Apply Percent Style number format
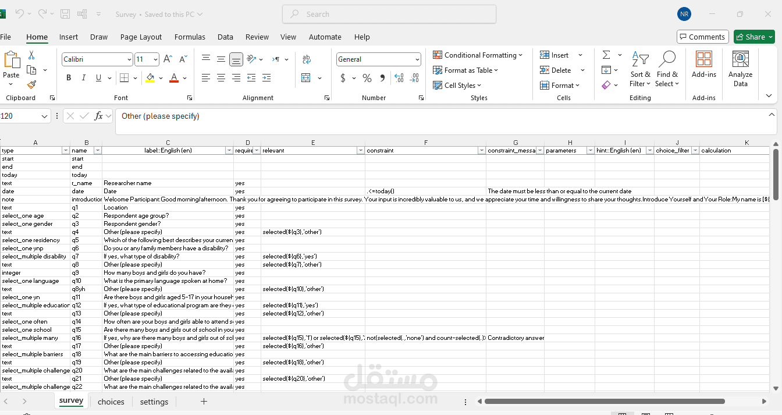This screenshot has height=415, width=782. pos(367,78)
